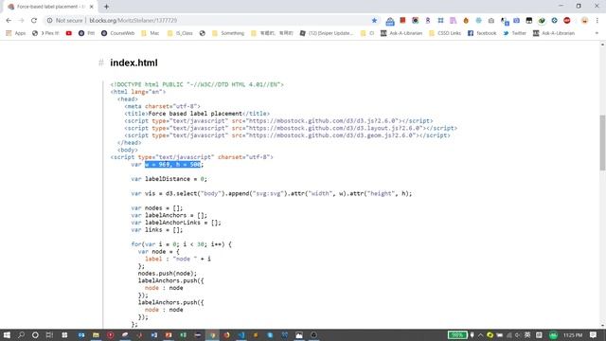Image resolution: width=606 pixels, height=341 pixels.
Task: Open the Chrome three-dot menu
Action: click(x=597, y=21)
